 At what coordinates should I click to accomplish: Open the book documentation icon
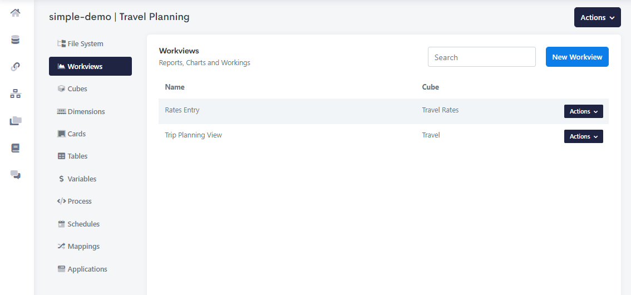click(x=16, y=148)
